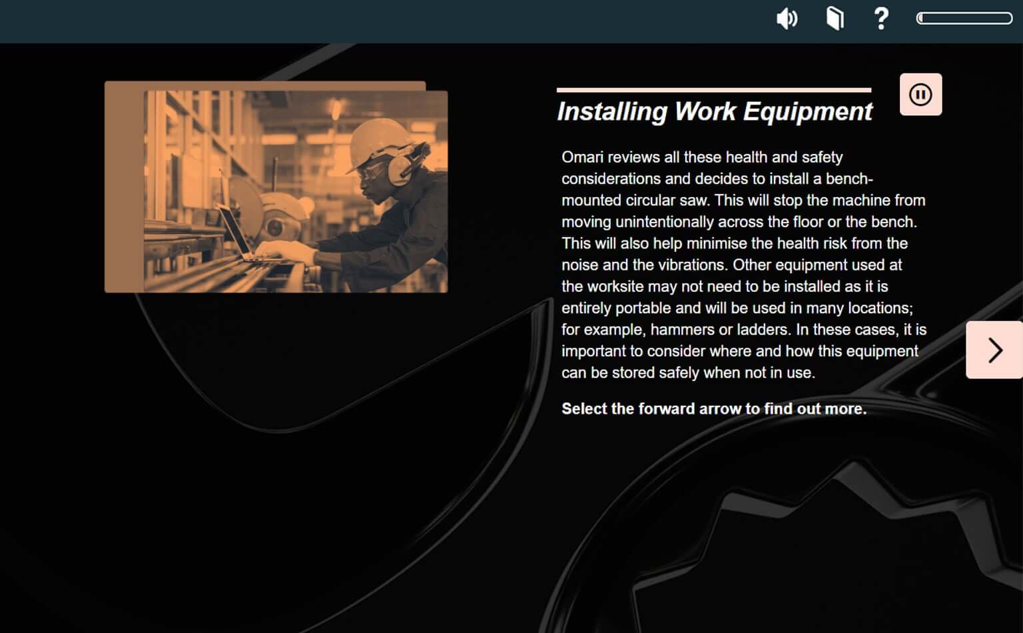Mute audio with the speaker icon

click(787, 19)
